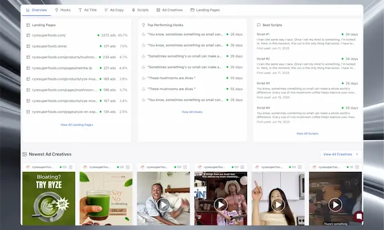The height and width of the screenshot is (230, 384).
Task: Click advertiser name on cowboy video card
Action: point(214,167)
